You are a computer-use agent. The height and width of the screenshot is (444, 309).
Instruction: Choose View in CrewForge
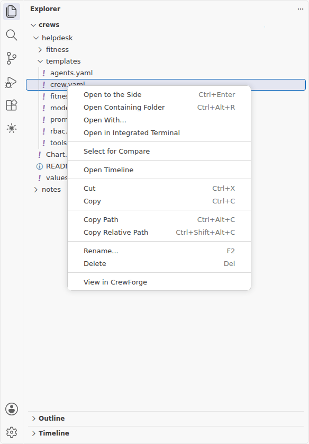pos(159,282)
